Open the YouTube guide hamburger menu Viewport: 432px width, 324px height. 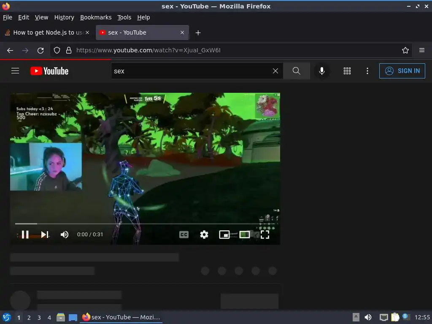click(x=15, y=71)
